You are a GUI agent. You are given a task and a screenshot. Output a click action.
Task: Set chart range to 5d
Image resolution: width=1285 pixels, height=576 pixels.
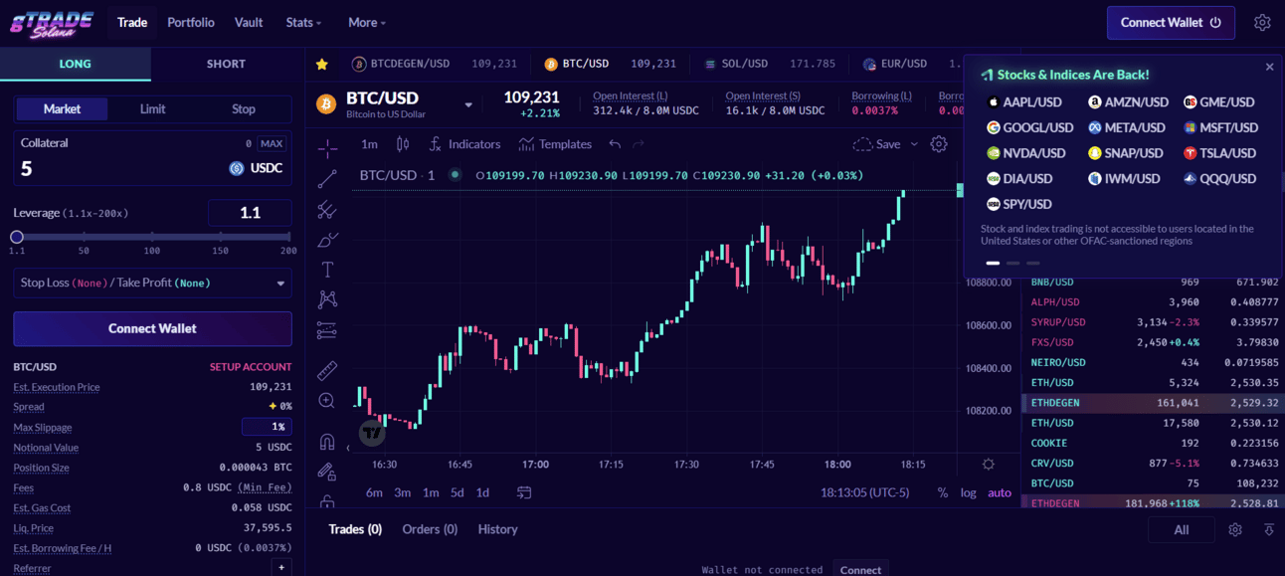[457, 492]
